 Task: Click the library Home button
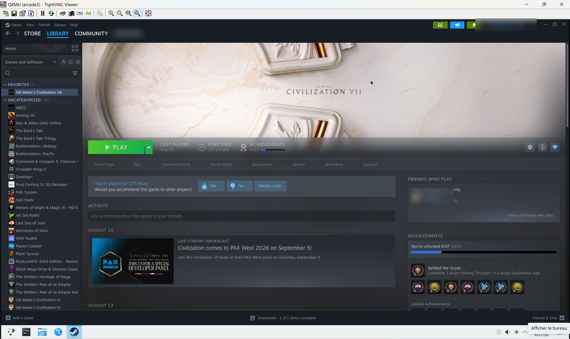click(36, 48)
